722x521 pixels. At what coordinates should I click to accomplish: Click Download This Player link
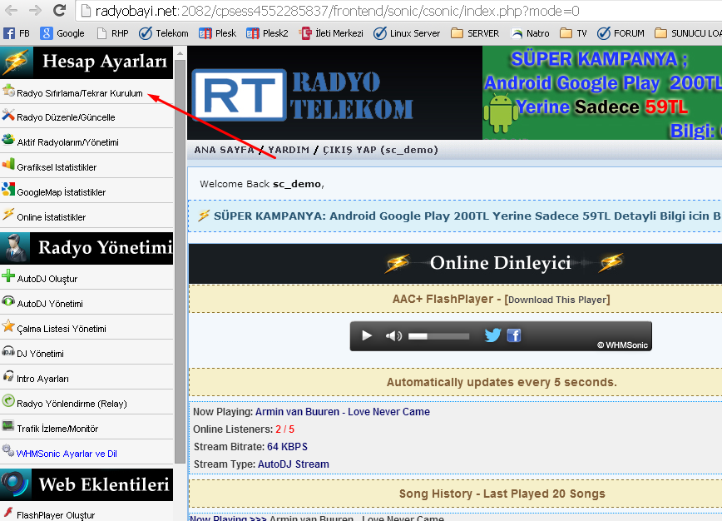(557, 300)
